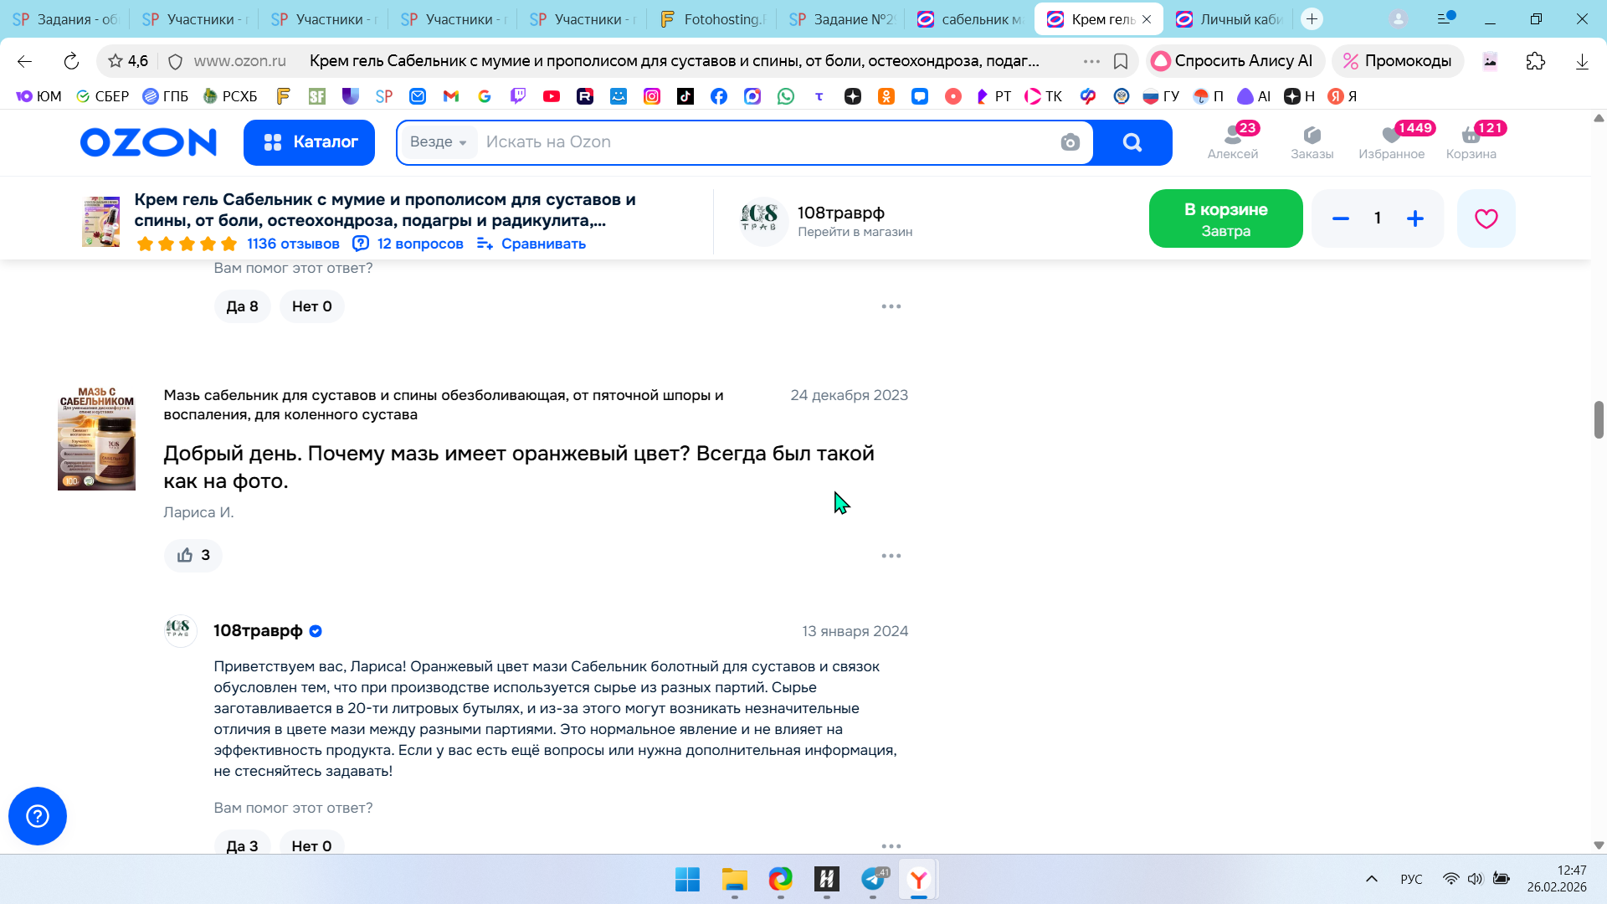Bookmark page via address bar icon
The image size is (1607, 904).
tap(1121, 61)
